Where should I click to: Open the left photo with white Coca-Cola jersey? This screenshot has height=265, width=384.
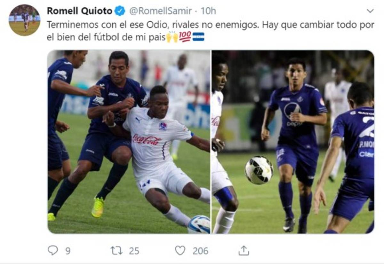tap(129, 142)
